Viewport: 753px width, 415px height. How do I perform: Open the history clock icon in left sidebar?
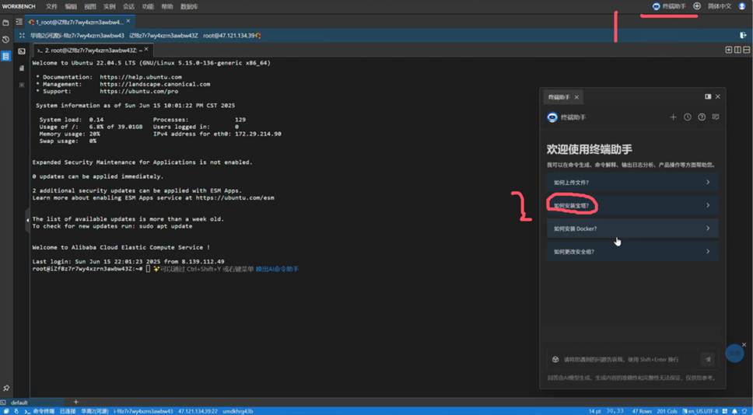[6, 40]
